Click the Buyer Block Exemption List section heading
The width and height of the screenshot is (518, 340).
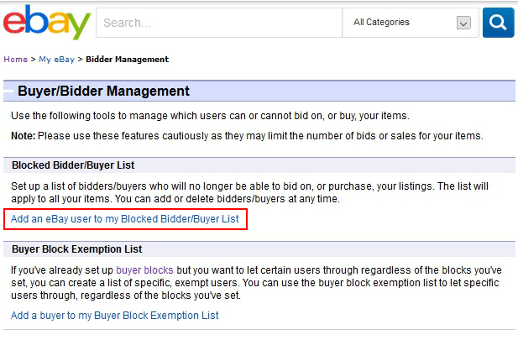point(76,249)
